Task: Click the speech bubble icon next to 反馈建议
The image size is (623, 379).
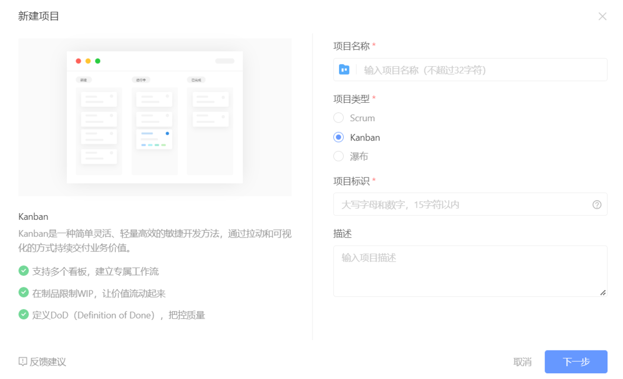Action: point(22,362)
